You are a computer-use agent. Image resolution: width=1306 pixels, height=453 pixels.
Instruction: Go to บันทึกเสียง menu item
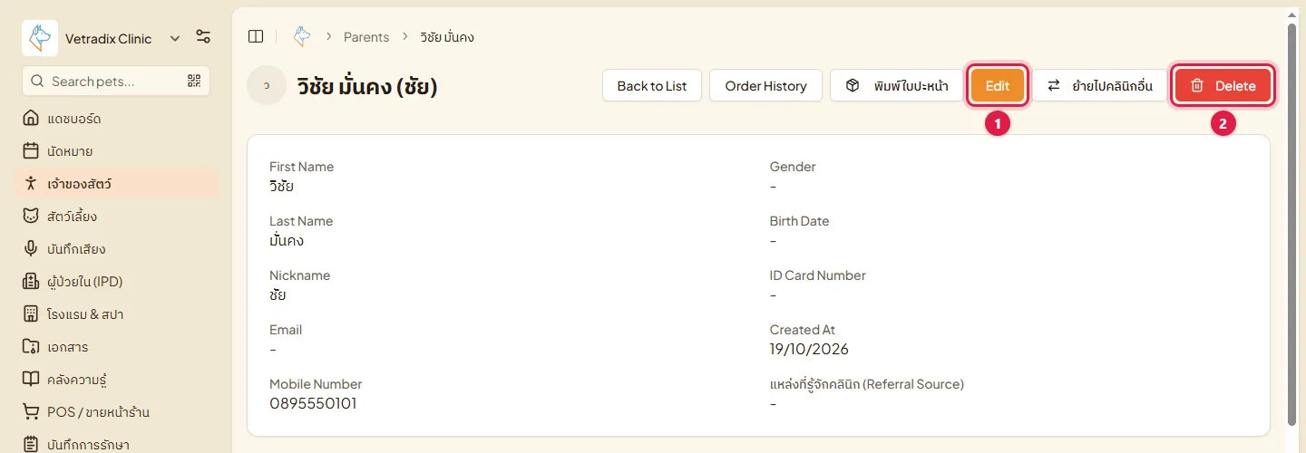click(116, 249)
